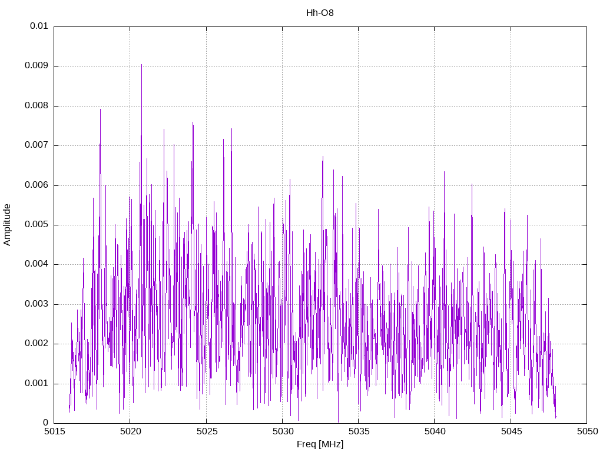Click the Freq [MHz] x-axis label

[x=320, y=444]
